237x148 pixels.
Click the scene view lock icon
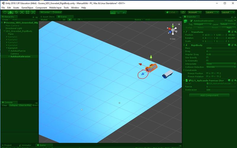[179, 24]
